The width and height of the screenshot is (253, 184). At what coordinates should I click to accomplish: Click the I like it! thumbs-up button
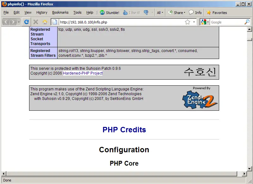point(132,12)
